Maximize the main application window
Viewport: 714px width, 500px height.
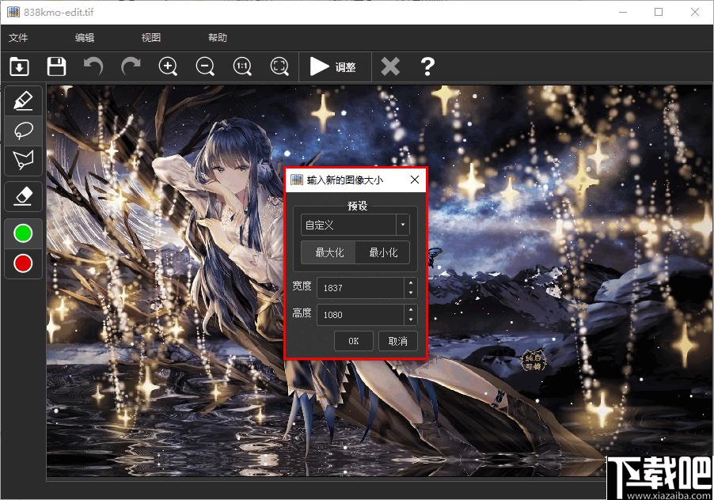659,13
